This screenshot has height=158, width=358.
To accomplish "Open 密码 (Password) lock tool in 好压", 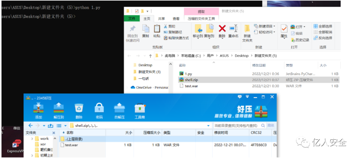I will click(99, 111).
